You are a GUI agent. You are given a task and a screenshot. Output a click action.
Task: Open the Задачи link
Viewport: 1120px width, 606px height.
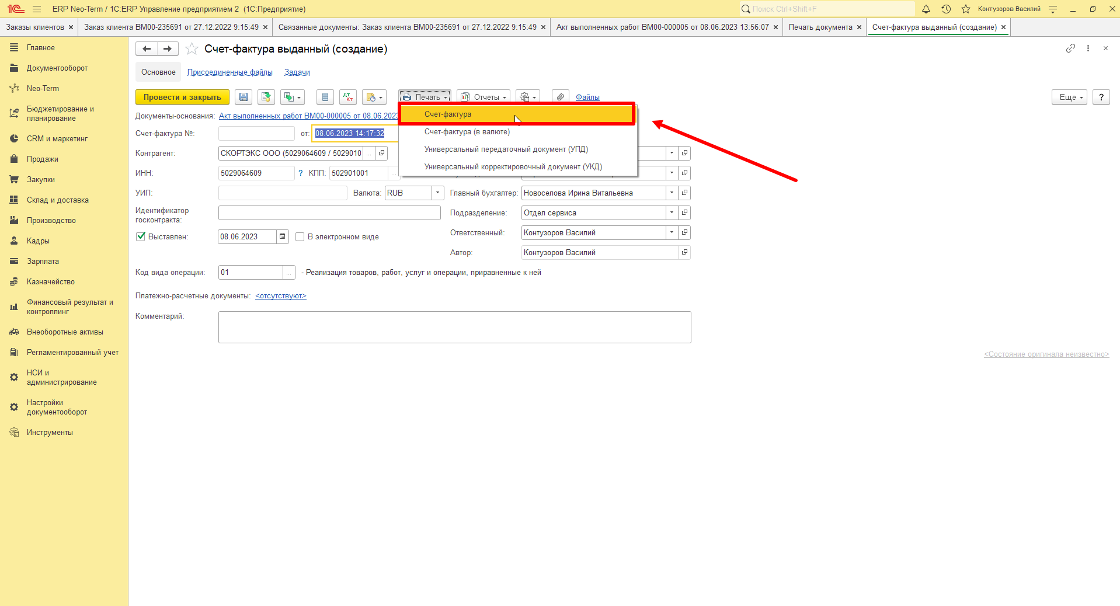(297, 72)
